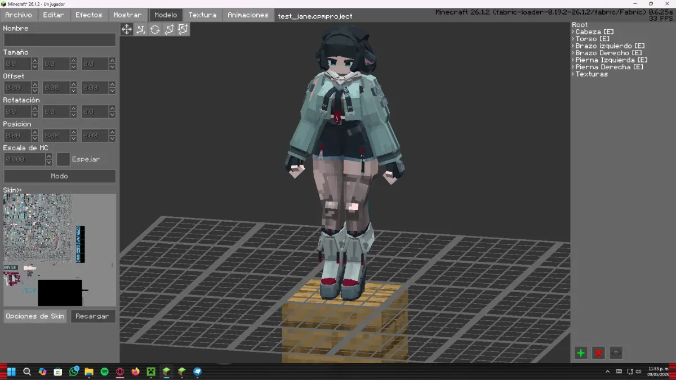Open the Efectos menu
This screenshot has height=380, width=676.
tap(89, 15)
